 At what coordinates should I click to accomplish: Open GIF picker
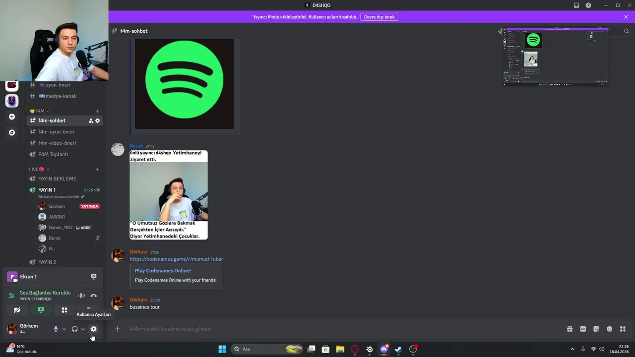(583, 329)
